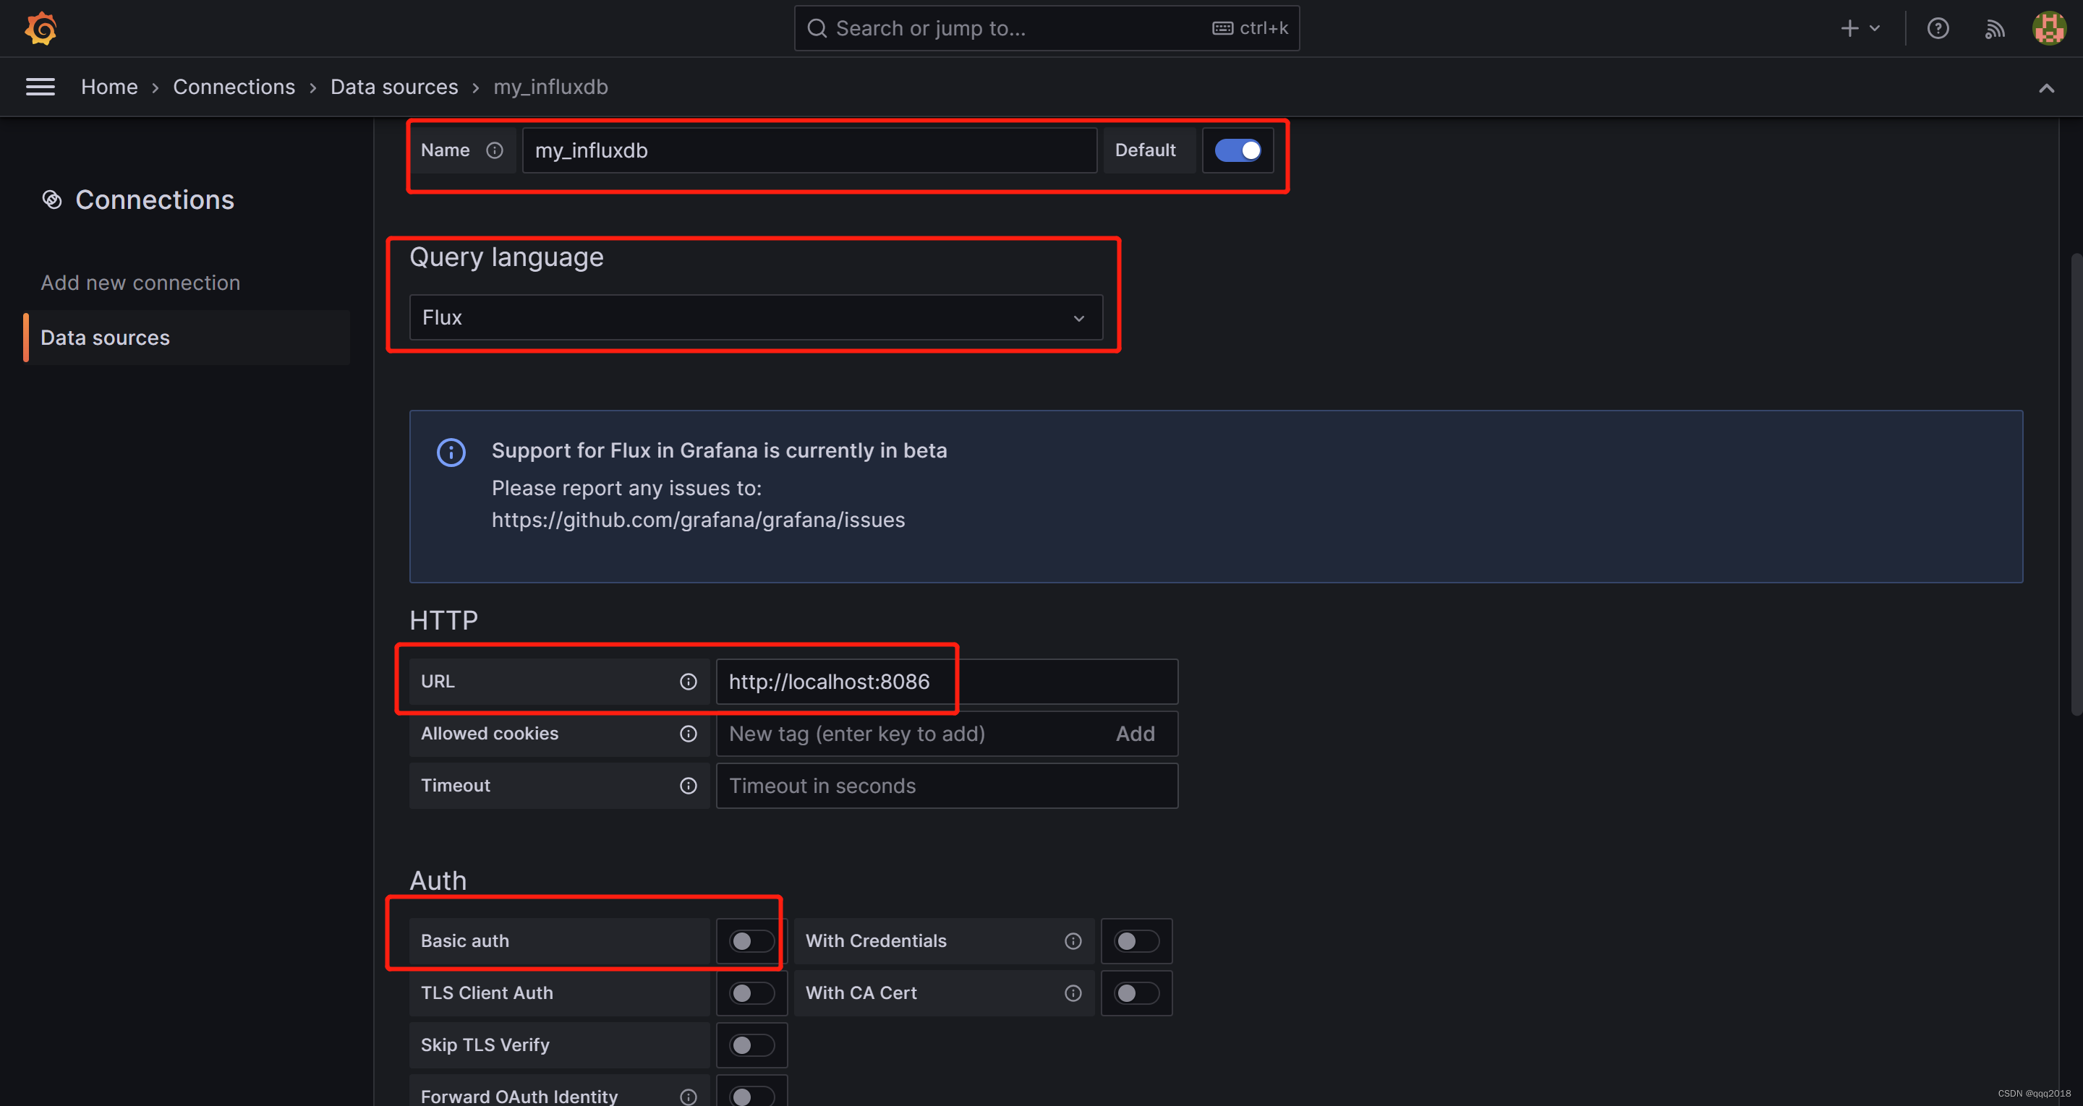Go to Connections in breadcrumb

tap(234, 87)
